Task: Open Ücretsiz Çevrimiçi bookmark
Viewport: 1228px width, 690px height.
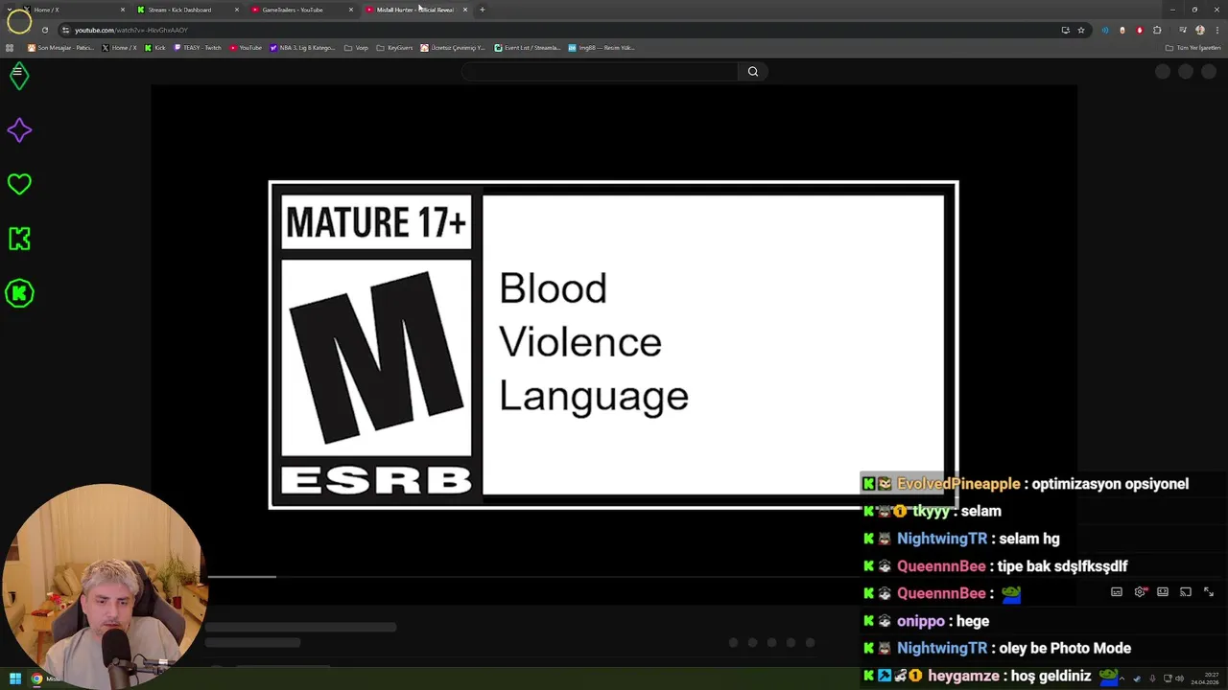Action: (x=453, y=47)
